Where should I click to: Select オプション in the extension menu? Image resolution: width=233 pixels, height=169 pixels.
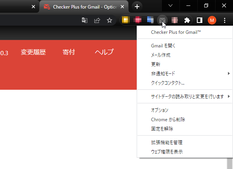pos(159,110)
